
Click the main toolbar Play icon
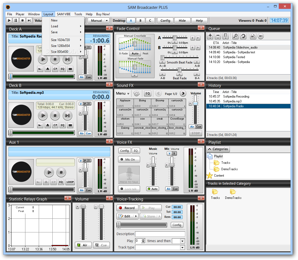click(x=9, y=20)
